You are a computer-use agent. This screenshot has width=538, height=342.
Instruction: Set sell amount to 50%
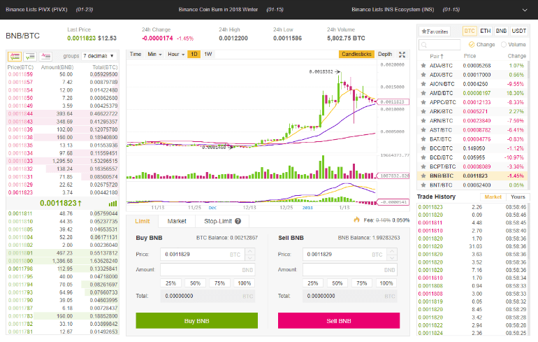[x=340, y=283]
